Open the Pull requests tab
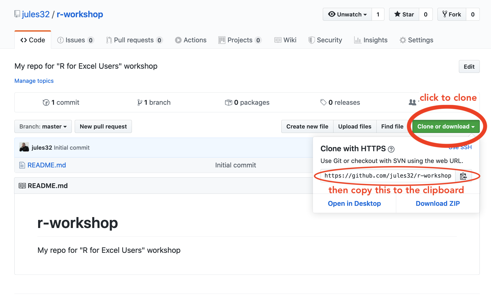This screenshot has width=491, height=304. coord(134,40)
